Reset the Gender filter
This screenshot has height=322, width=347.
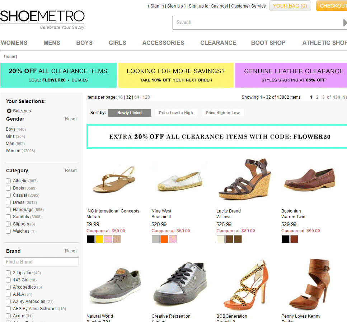click(x=71, y=119)
